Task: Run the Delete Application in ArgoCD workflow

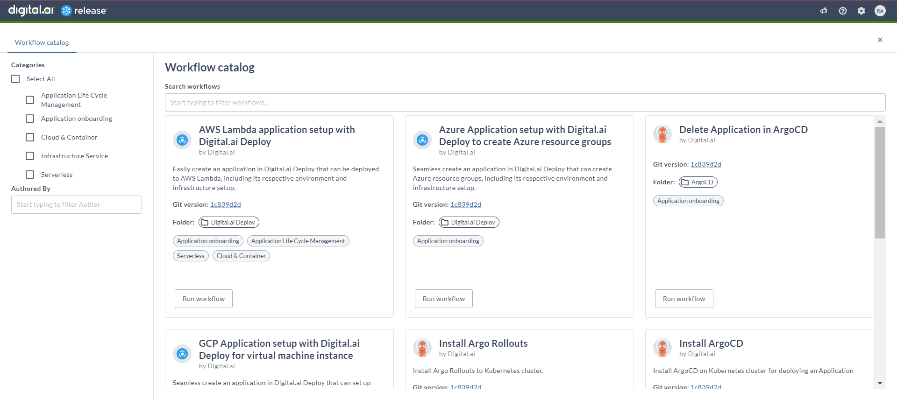Action: click(x=684, y=299)
